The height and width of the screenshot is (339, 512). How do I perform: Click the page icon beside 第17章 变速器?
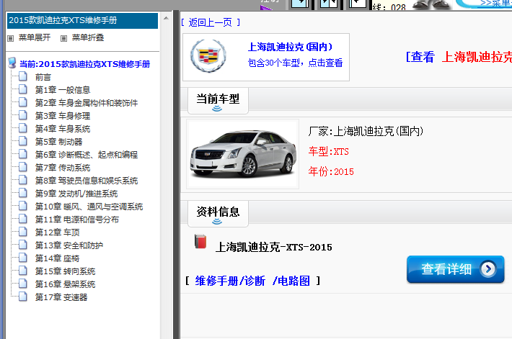click(x=23, y=297)
